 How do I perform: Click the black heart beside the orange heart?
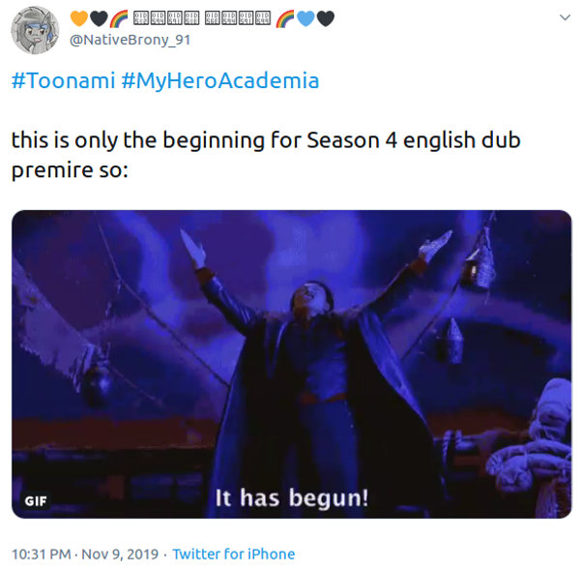(x=99, y=18)
